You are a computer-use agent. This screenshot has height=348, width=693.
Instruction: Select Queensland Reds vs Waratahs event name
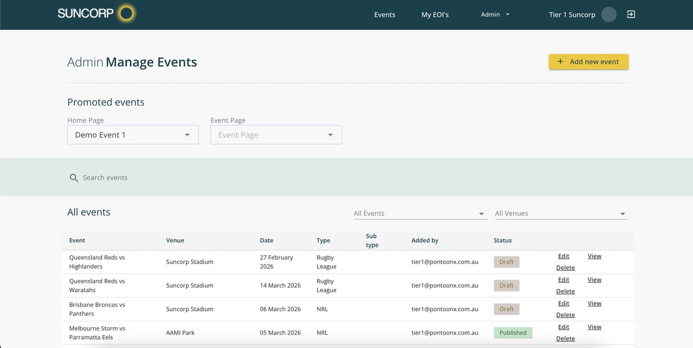[x=97, y=286]
